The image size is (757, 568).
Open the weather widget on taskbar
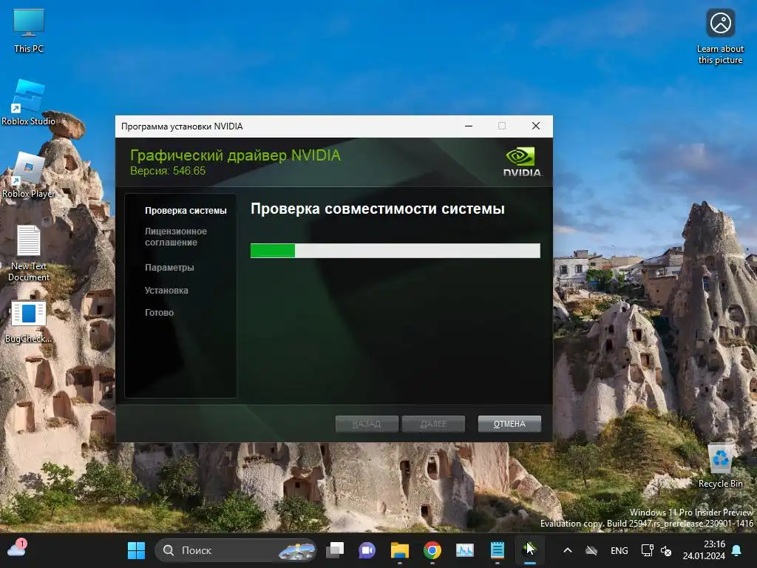(17, 550)
